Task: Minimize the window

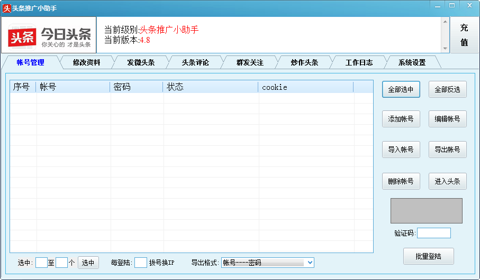Action: (x=438, y=6)
